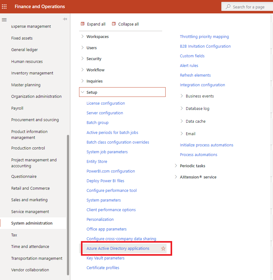Open System job parameters

[107, 152]
